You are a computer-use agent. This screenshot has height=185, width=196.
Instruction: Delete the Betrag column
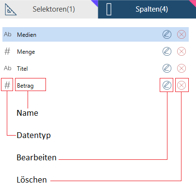(x=181, y=85)
